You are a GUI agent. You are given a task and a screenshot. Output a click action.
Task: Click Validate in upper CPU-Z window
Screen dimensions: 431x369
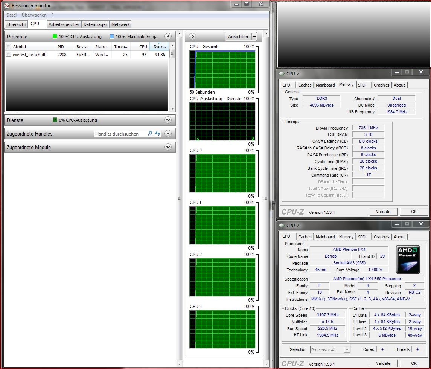(383, 212)
